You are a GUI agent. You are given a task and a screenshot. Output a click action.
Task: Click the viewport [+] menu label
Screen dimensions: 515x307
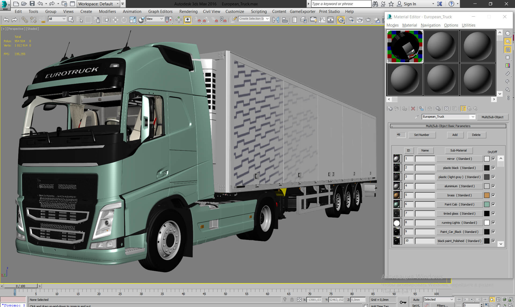click(x=3, y=29)
